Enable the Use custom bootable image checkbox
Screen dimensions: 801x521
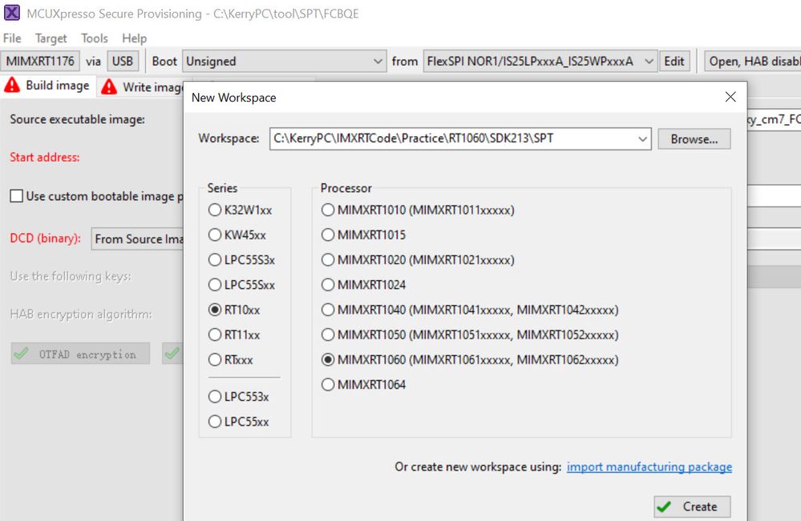tap(16, 196)
